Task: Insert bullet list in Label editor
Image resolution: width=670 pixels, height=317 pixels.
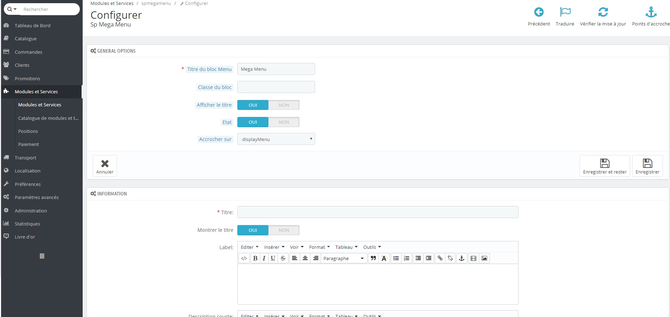Action: [x=396, y=258]
